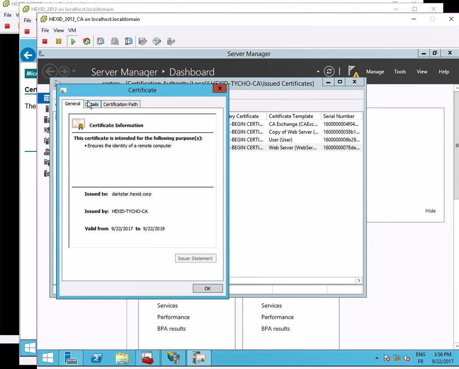The width and height of the screenshot is (459, 369).
Task: Reset the VM with the restart icon
Action: point(87,41)
